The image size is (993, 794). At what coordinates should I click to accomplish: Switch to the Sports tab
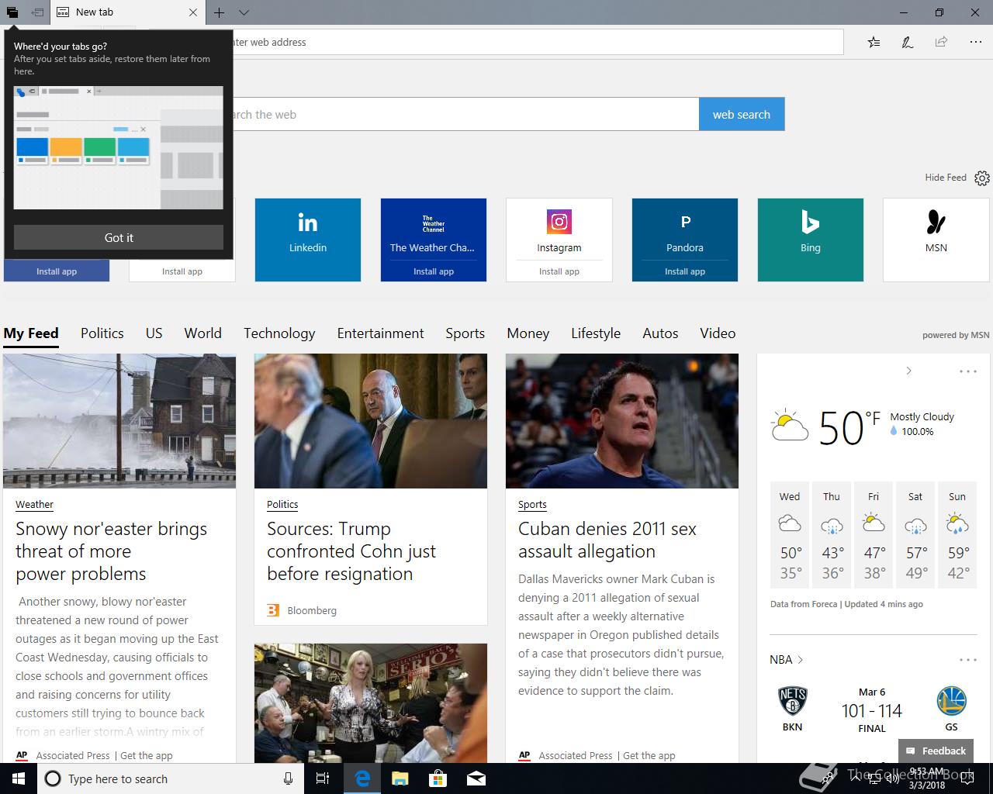point(465,333)
